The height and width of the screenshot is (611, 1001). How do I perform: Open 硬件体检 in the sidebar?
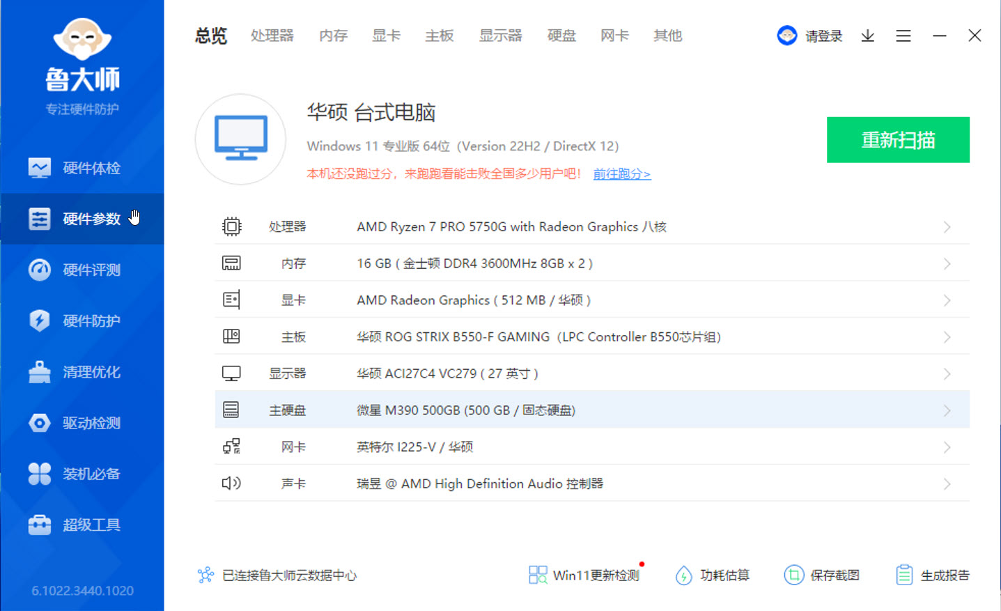(x=82, y=168)
